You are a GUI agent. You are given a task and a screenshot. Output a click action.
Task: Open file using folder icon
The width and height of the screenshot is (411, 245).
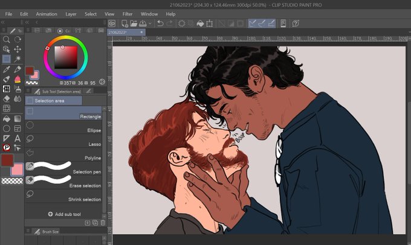[134, 24]
